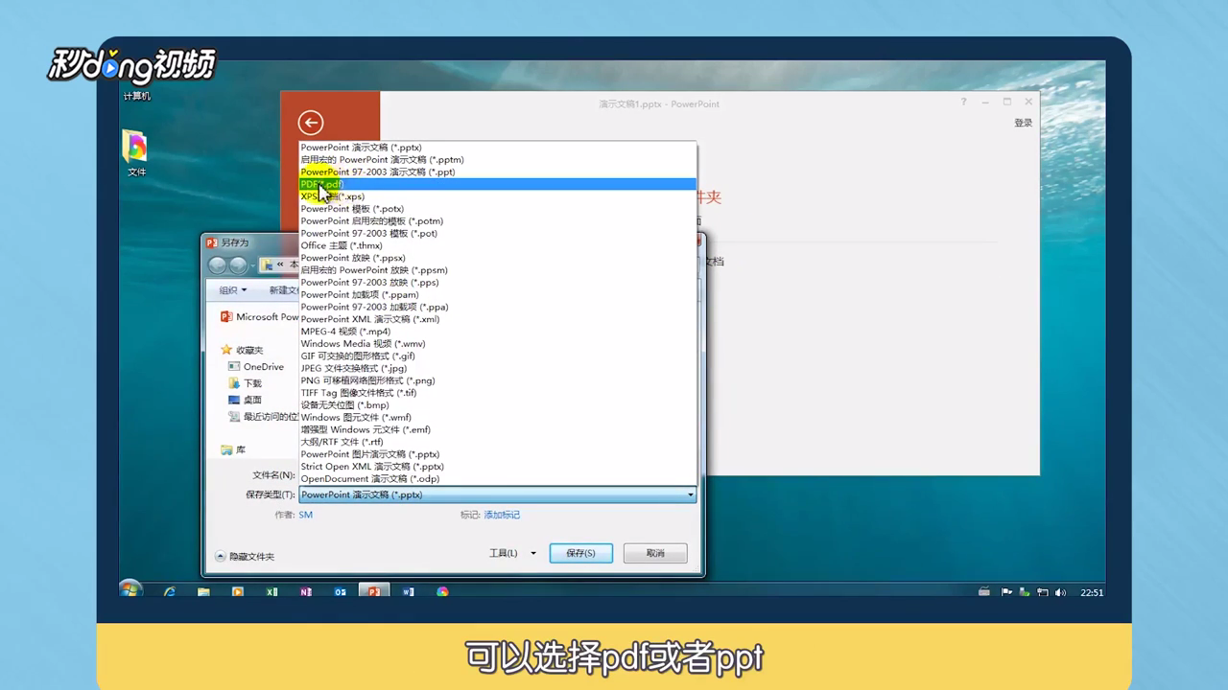Open the colorful round taskbar app
This screenshot has width=1228, height=690.
pyautogui.click(x=442, y=592)
